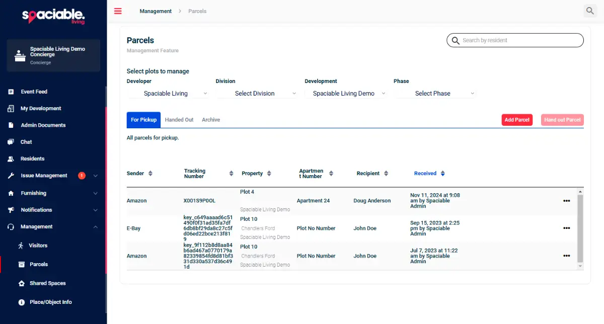
Task: Collapse the Management submenu chevron
Action: (x=96, y=227)
